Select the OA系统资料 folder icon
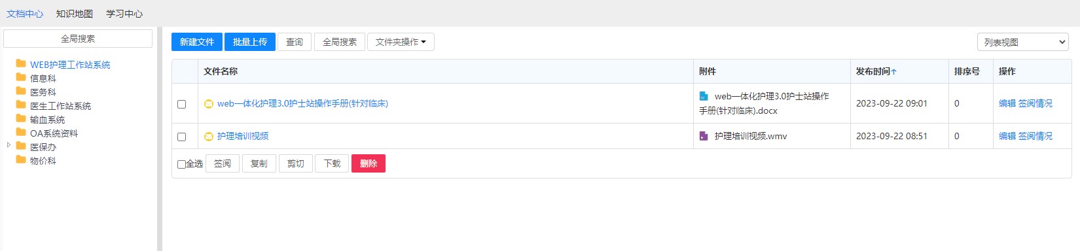 pyautogui.click(x=21, y=133)
